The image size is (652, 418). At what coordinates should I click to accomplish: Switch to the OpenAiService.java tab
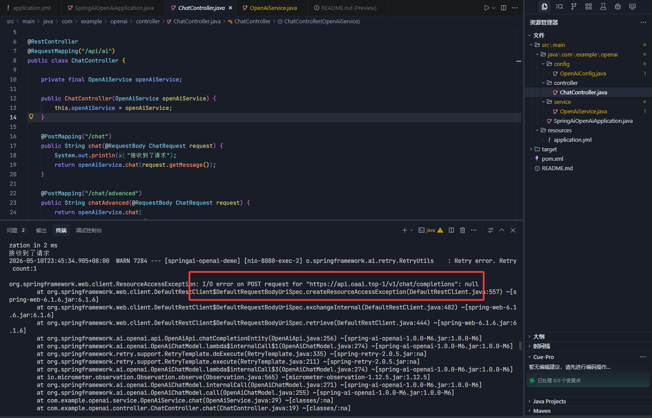pyautogui.click(x=273, y=8)
